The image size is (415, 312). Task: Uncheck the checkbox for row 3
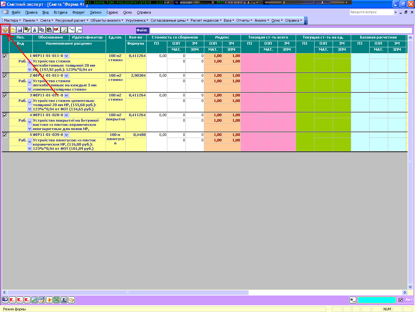click(5, 95)
